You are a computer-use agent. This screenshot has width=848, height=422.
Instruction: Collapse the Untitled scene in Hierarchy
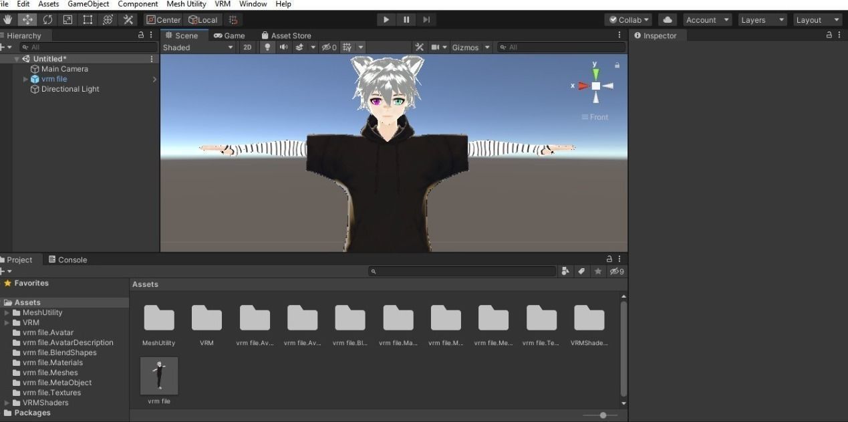tap(17, 59)
